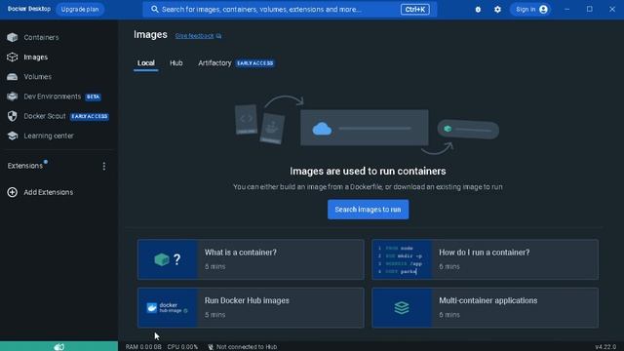Click the Ctrl+K shortcut badge
Screen dimensions: 624x351
[414, 9]
